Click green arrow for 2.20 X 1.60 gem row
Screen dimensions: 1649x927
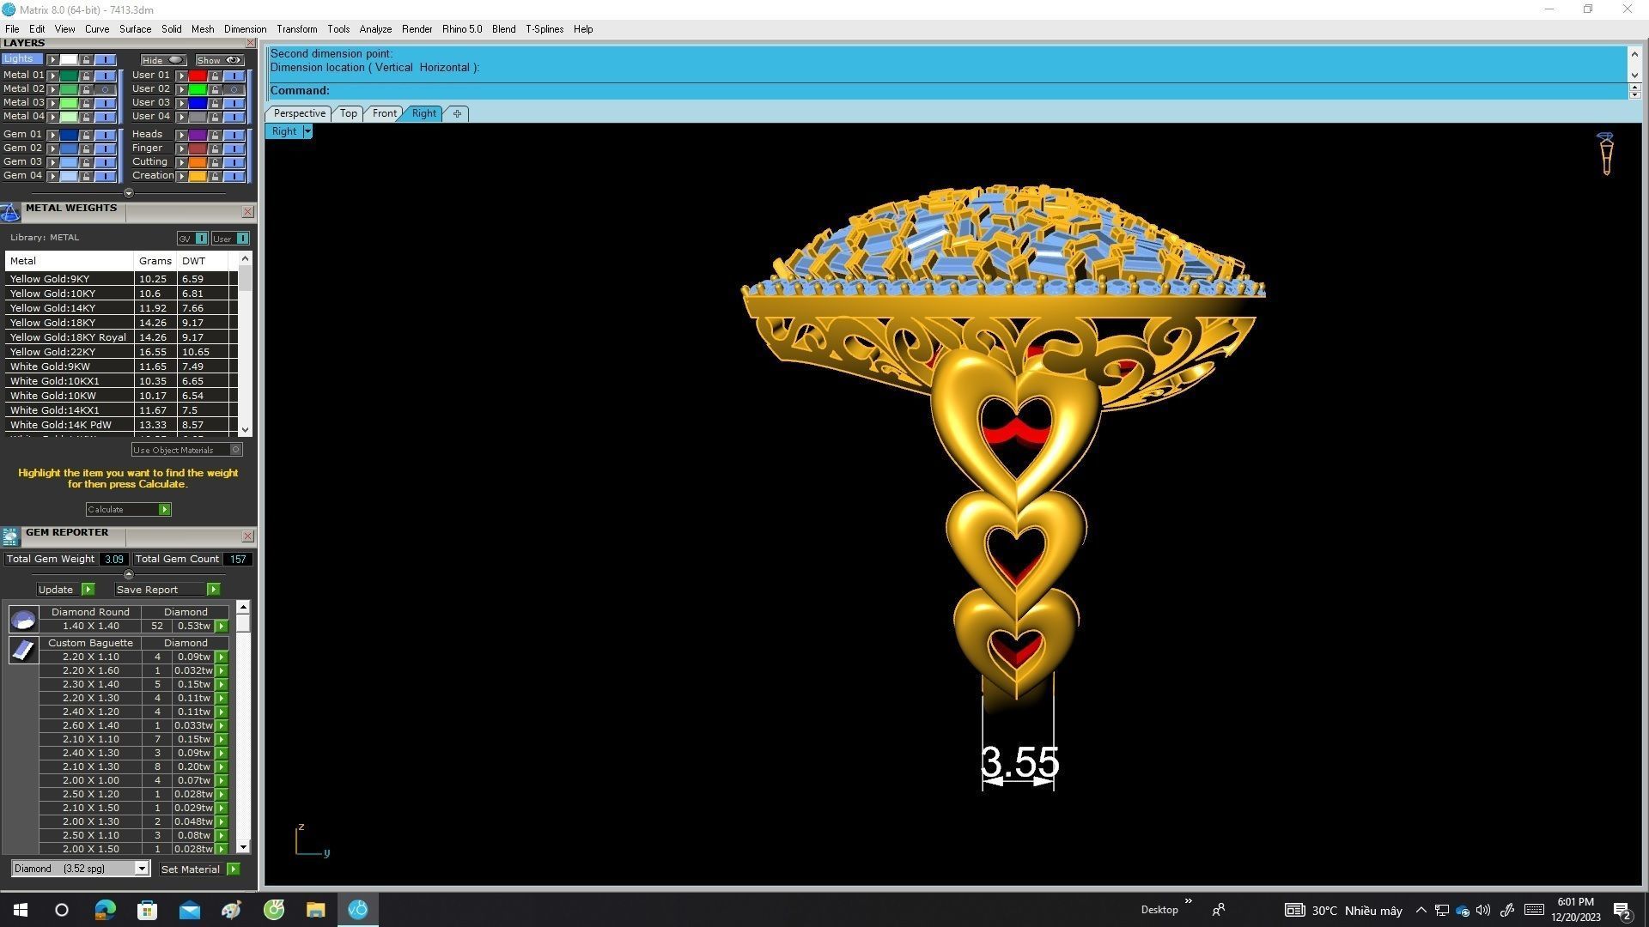222,671
